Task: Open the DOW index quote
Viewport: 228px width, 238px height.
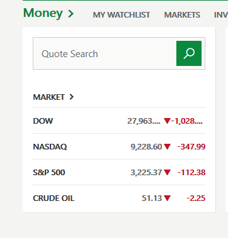Action: tap(43, 121)
